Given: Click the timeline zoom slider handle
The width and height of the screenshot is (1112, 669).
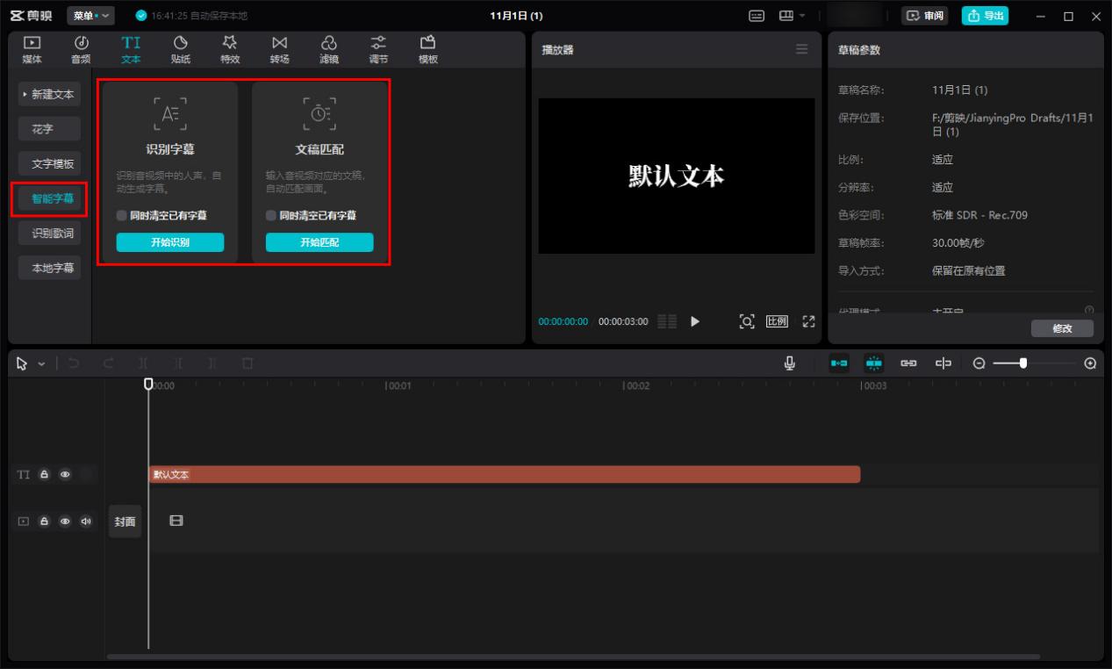Looking at the screenshot, I should tap(1025, 362).
